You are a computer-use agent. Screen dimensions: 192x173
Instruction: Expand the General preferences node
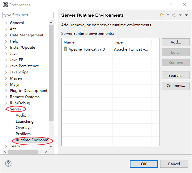click(6, 23)
